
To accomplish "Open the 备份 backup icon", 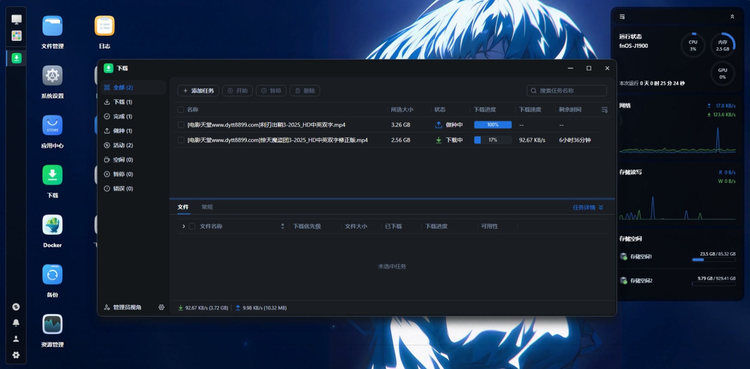I will pyautogui.click(x=52, y=274).
